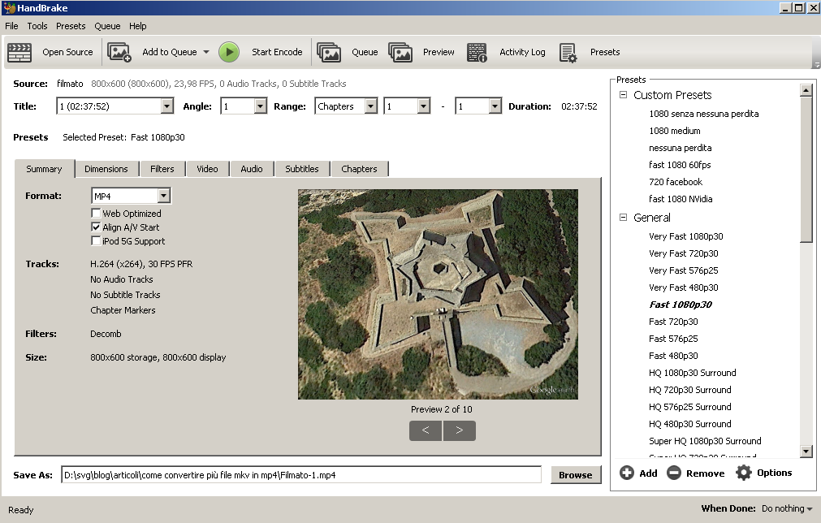
Task: Click the presets list scroll-up arrow
Action: coord(806,90)
